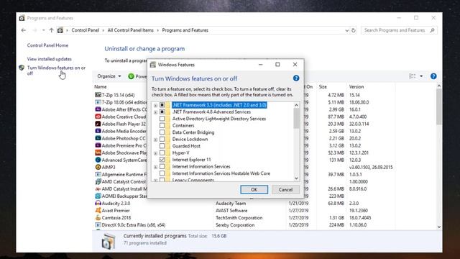This screenshot has width=460, height=259.
Task: Click the Adobe Creative Cloud icon
Action: 98,117
